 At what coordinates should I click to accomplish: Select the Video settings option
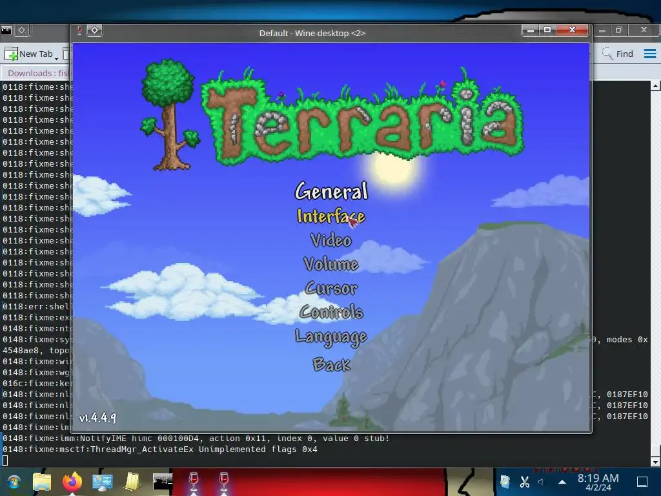tap(331, 240)
